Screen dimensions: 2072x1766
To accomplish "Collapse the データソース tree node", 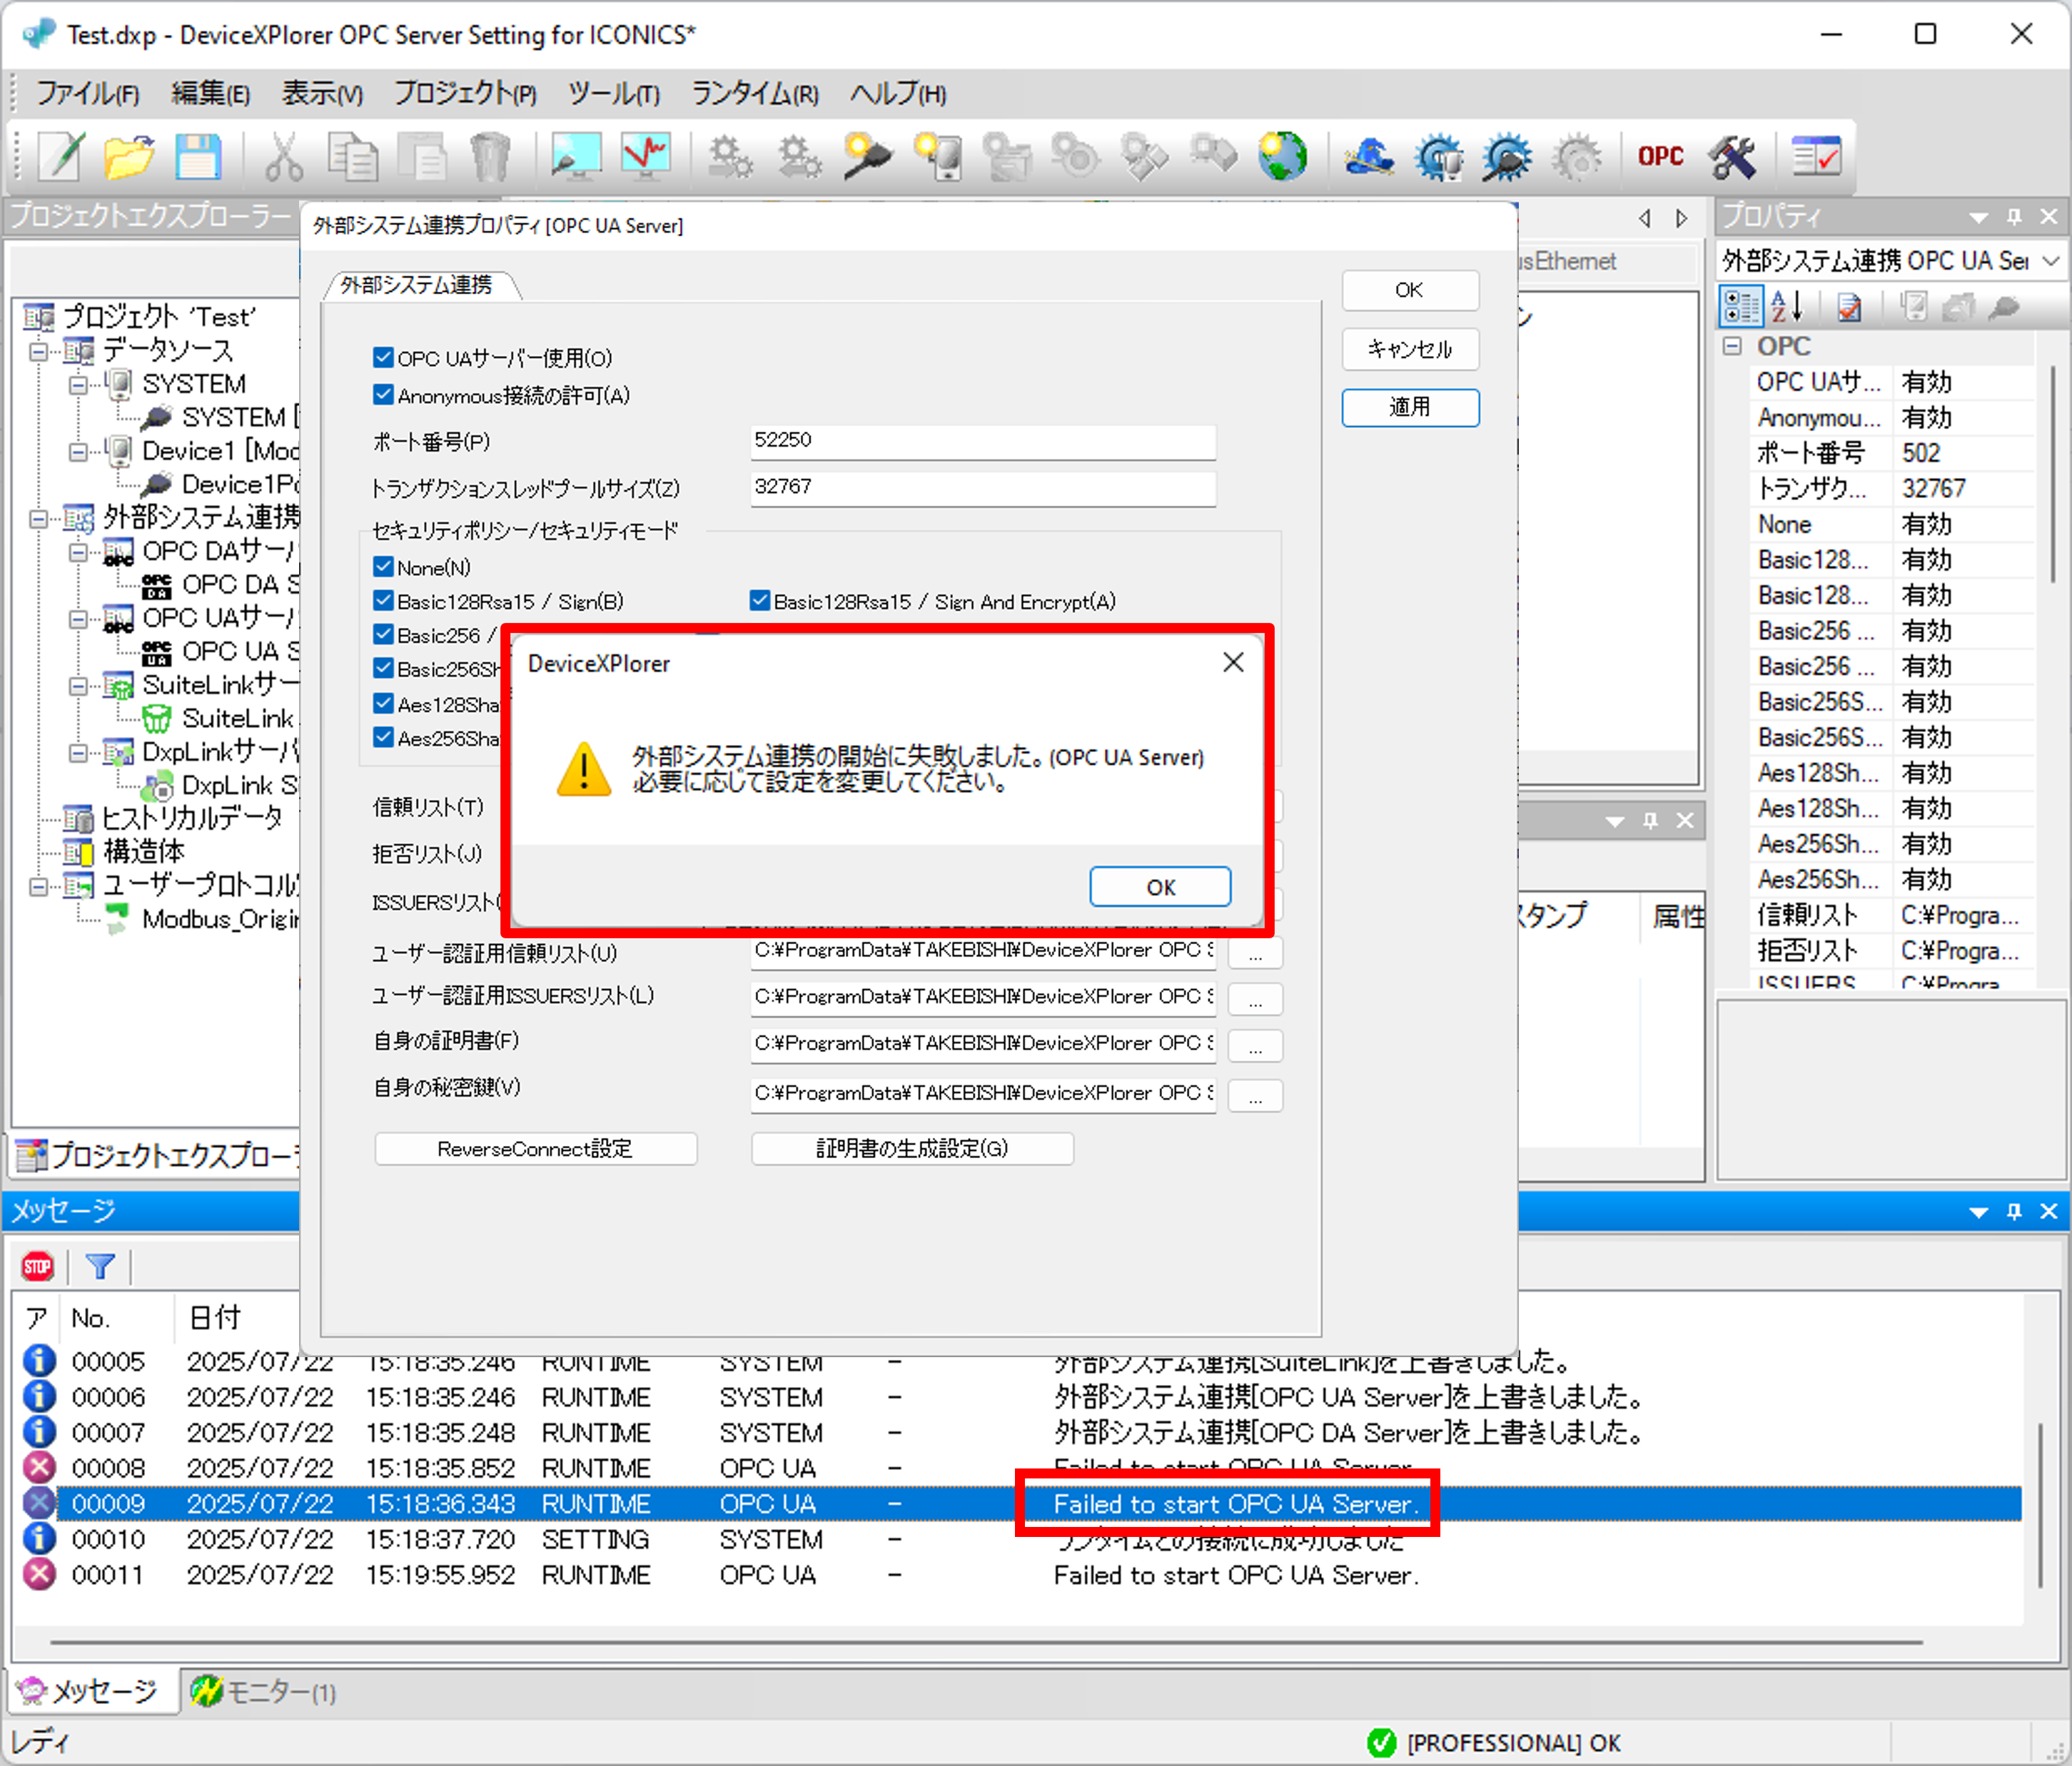I will 38,351.
